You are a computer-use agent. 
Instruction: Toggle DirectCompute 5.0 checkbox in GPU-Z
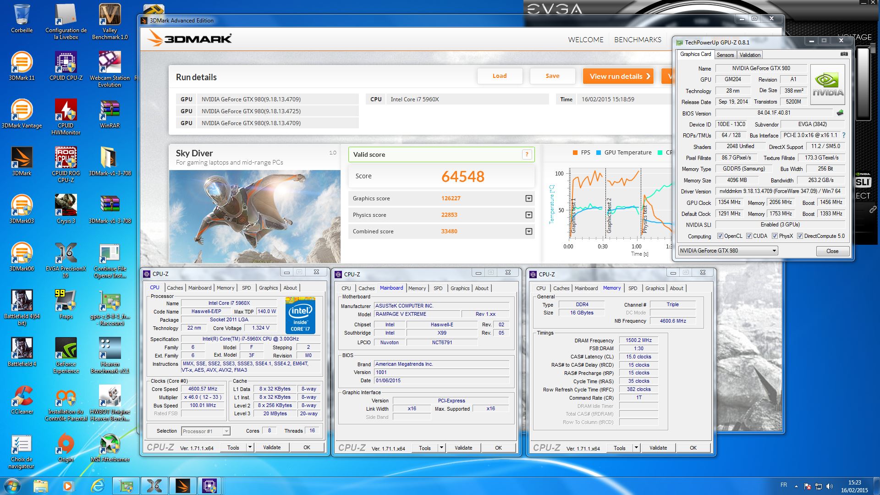pyautogui.click(x=800, y=236)
